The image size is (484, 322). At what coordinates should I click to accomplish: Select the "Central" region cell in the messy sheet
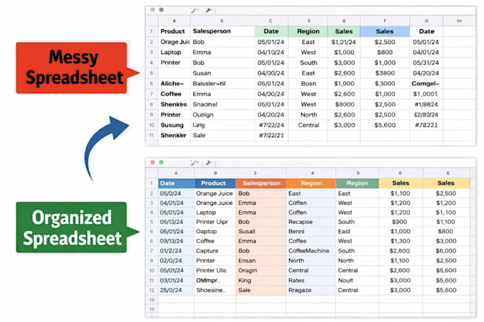[x=307, y=125]
